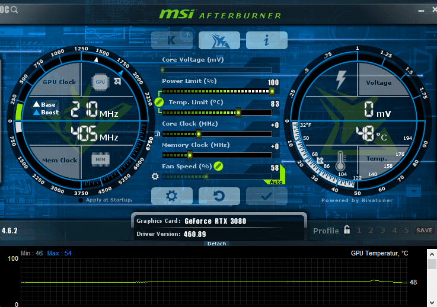Screen dimensions: 437x307
Task: Click the lightning bolt voltage icon
Action: (341, 80)
